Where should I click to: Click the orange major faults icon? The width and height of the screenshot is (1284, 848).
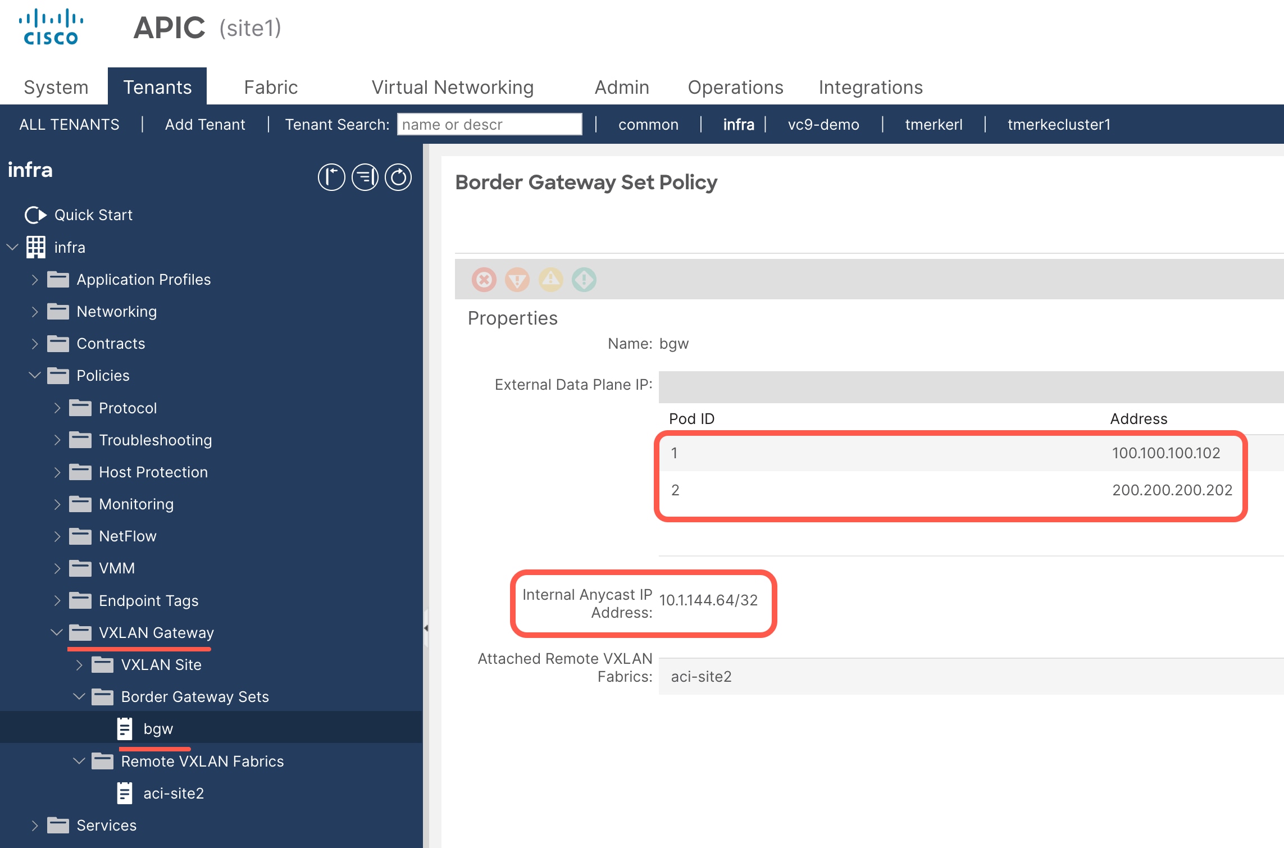pos(517,279)
